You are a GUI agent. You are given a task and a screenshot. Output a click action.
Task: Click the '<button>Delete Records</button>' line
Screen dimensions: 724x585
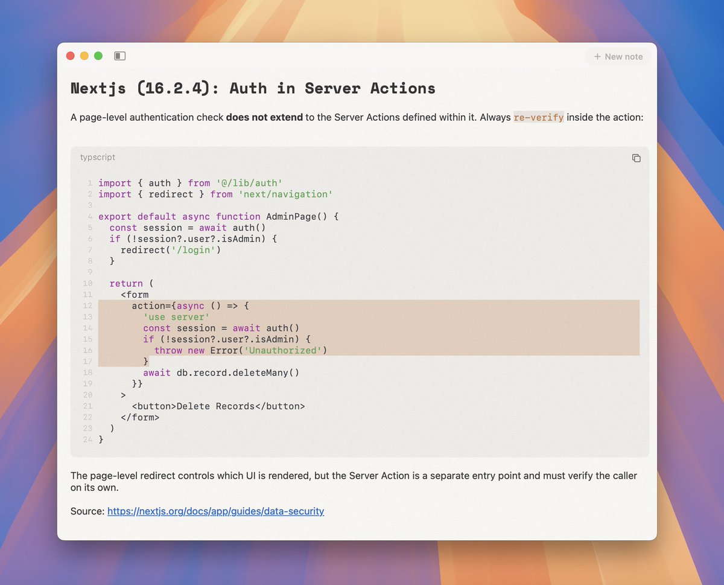[218, 406]
